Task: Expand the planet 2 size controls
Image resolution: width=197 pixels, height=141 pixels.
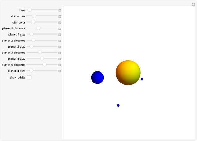Action: [60, 47]
